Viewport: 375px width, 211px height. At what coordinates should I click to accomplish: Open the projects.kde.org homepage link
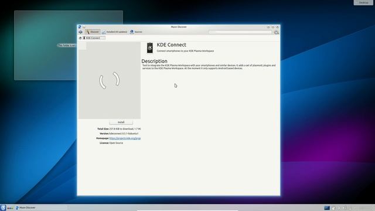[125, 138]
